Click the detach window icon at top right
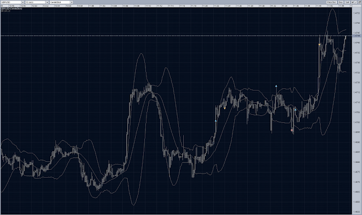 359,2
